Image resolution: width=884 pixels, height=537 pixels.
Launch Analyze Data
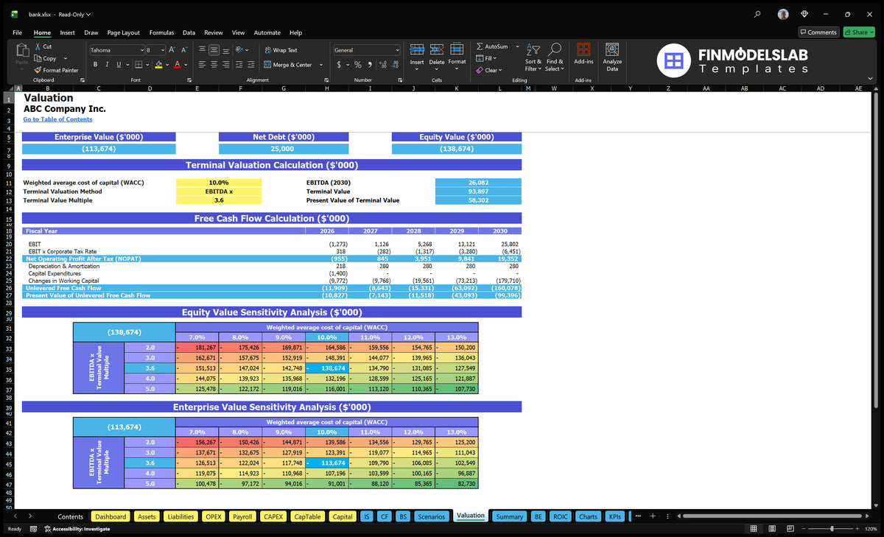point(612,56)
